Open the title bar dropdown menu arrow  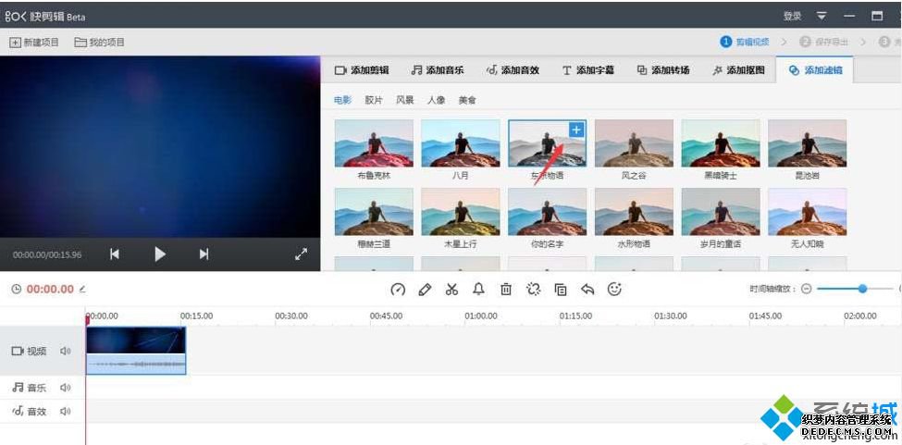coord(822,16)
